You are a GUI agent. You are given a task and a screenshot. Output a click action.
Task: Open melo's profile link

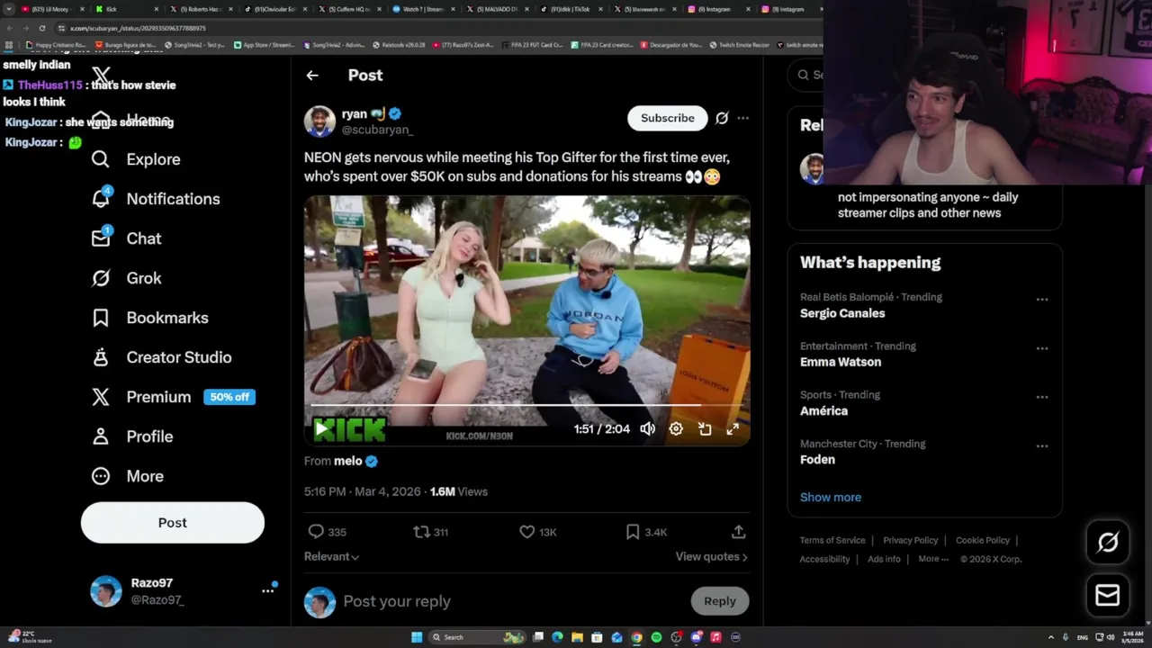point(348,461)
